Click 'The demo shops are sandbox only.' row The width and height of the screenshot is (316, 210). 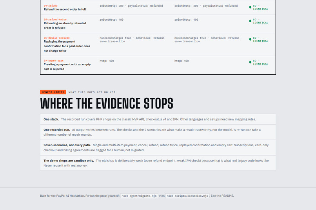click(x=158, y=163)
